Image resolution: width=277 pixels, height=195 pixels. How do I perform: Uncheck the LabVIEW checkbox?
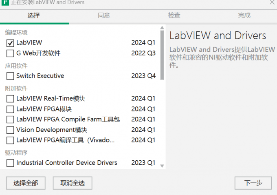10,43
